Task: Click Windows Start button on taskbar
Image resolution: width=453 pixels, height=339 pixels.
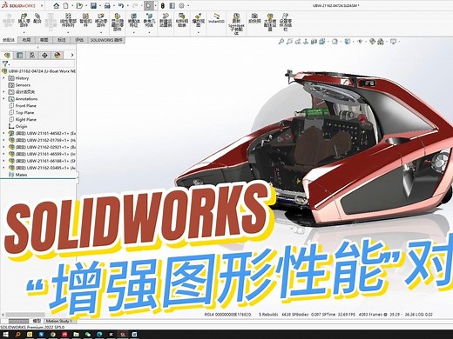Action: click(x=5, y=335)
